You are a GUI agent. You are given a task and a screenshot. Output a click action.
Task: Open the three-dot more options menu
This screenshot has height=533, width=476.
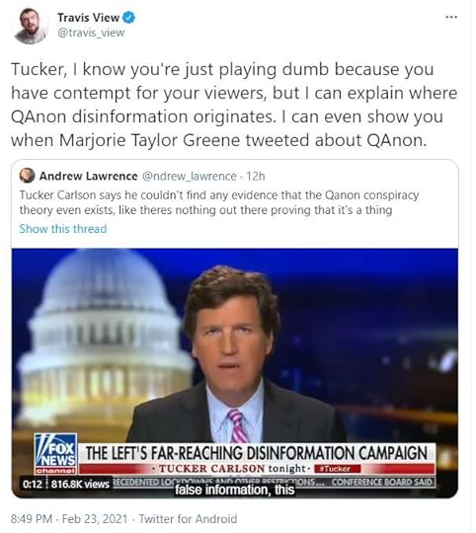pos(451,17)
